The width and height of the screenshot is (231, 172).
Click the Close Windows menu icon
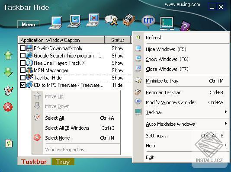coord(138,69)
